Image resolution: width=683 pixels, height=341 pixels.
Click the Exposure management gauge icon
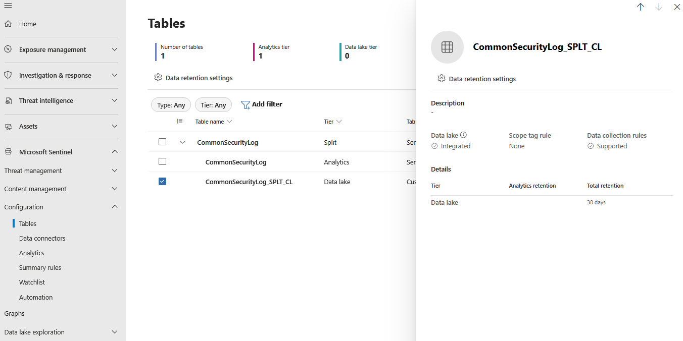coord(8,49)
